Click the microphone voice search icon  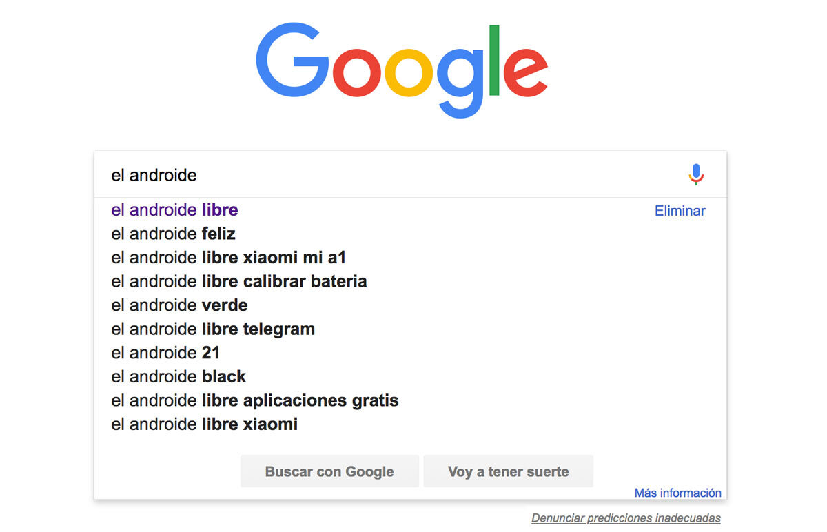point(696,174)
